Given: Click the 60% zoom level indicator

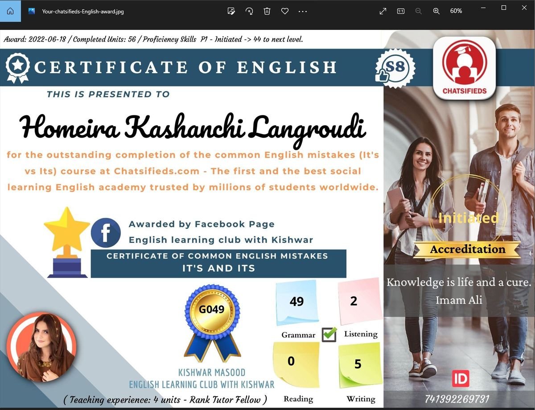Looking at the screenshot, I should pos(456,11).
